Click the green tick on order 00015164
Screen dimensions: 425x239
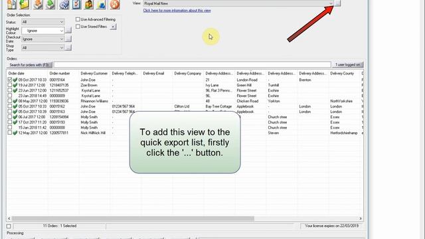15,80
